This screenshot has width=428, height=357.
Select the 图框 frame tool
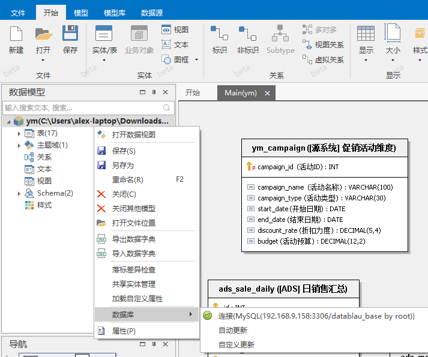(x=175, y=59)
